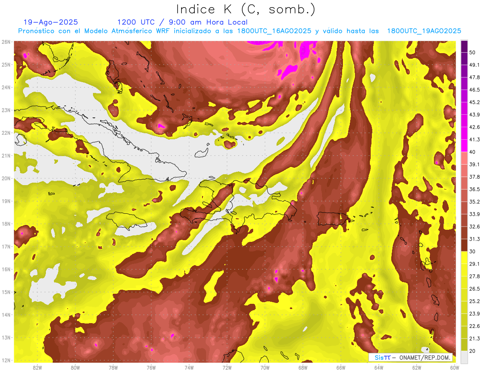
Task: Click the legend value '35.2'
Action: click(475, 202)
